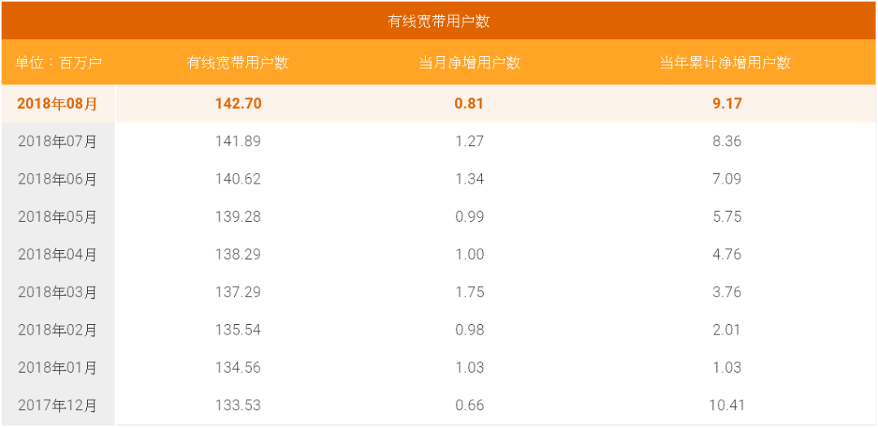Click the 当月净增用户数 column header
The width and height of the screenshot is (878, 428).
(469, 63)
